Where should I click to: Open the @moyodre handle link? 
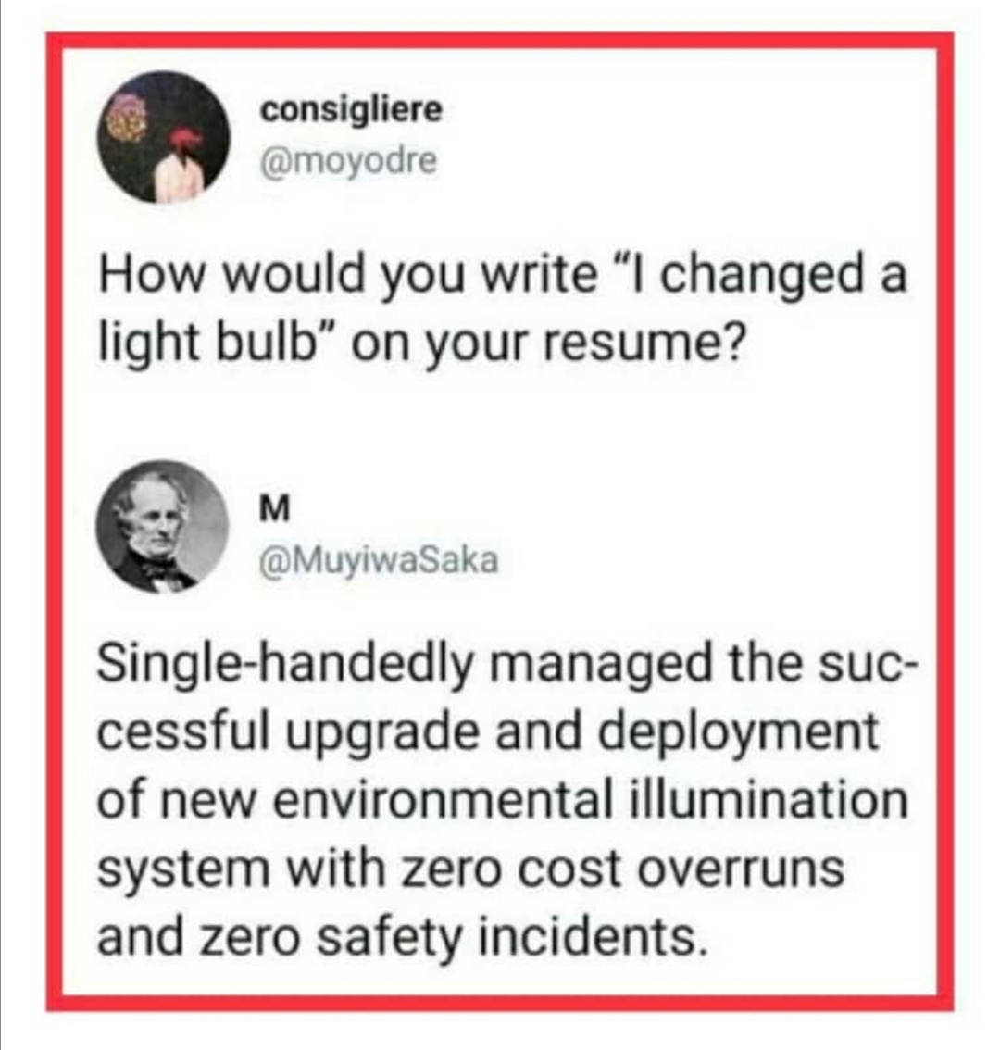(349, 161)
